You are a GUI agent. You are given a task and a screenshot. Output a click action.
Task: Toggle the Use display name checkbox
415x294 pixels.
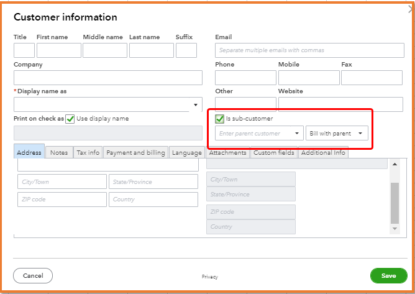click(x=70, y=119)
